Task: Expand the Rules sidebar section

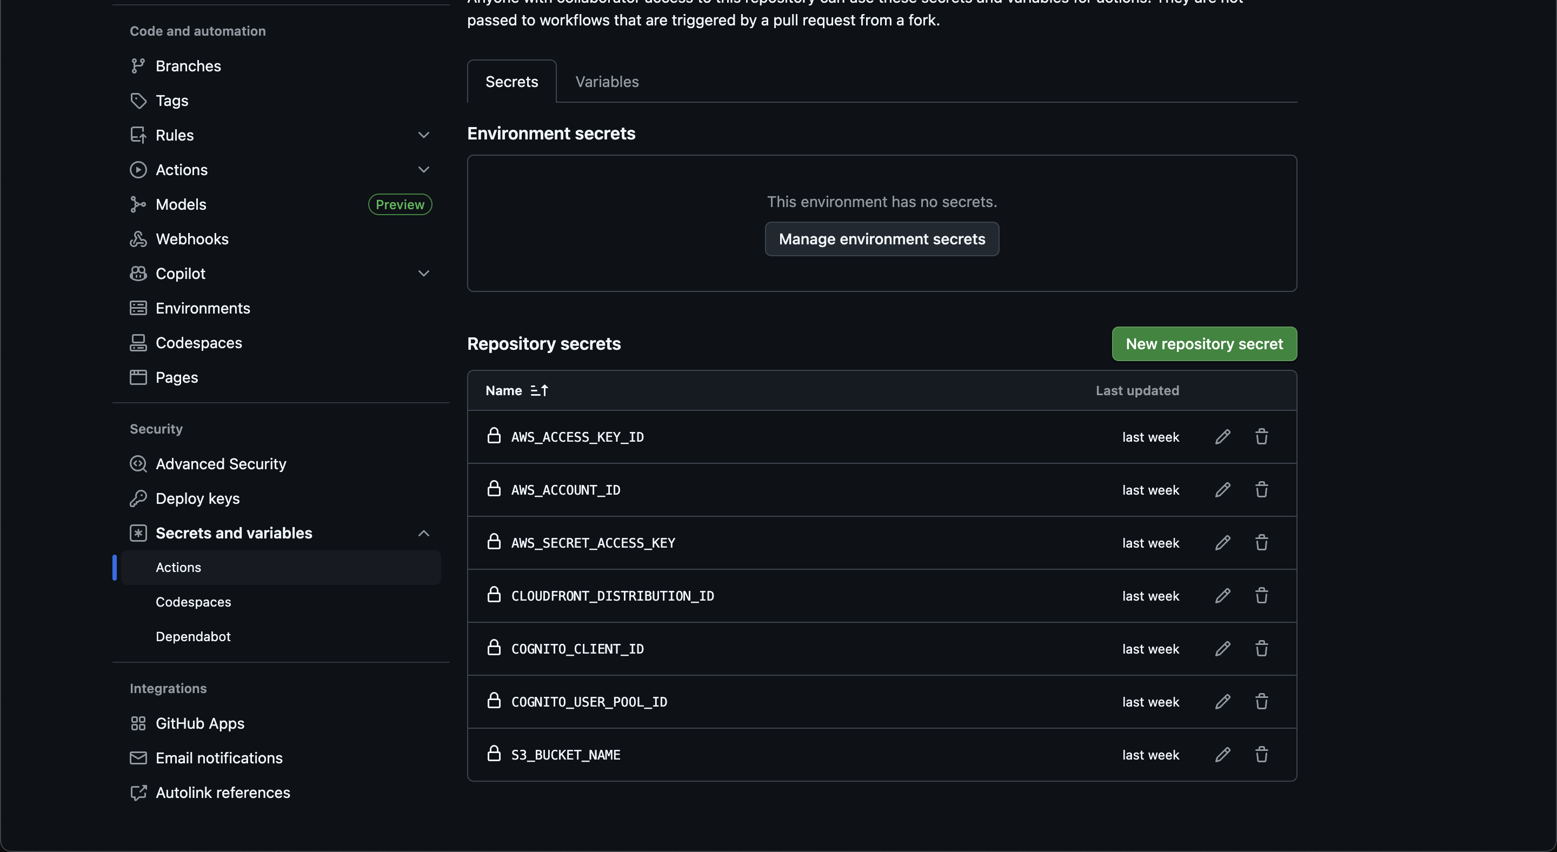Action: pyautogui.click(x=423, y=135)
